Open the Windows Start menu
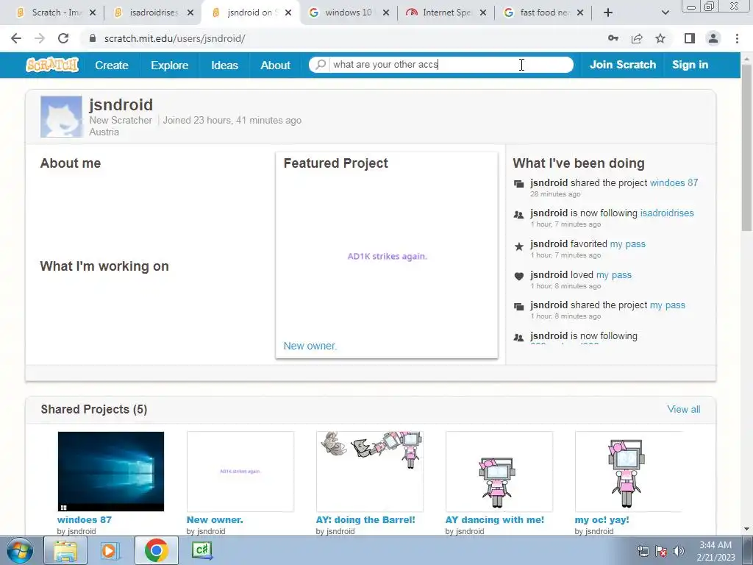The height and width of the screenshot is (565, 753). 19,550
